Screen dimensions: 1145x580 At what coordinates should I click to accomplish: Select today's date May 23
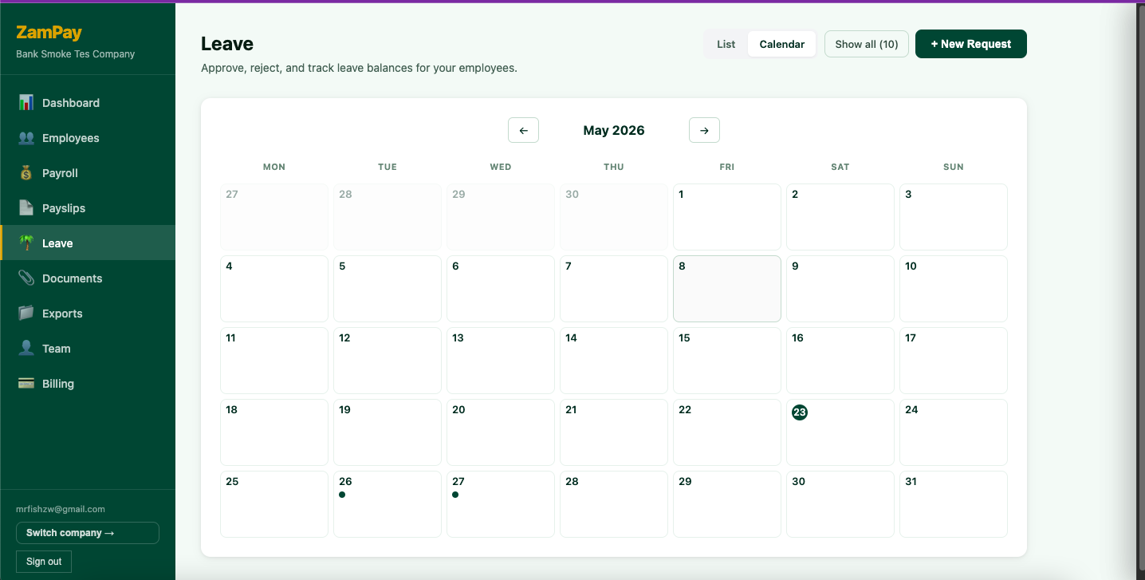840,432
